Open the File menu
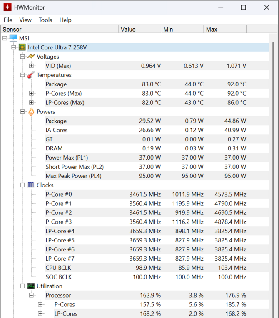This screenshot has width=279, height=318. point(8,20)
